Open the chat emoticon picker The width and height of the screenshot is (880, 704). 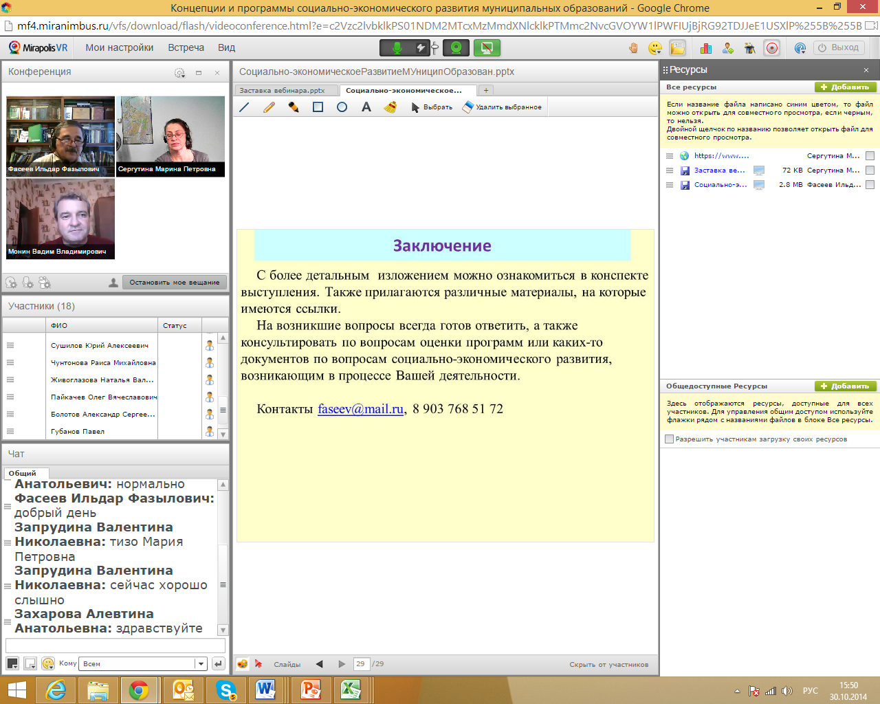tap(48, 663)
